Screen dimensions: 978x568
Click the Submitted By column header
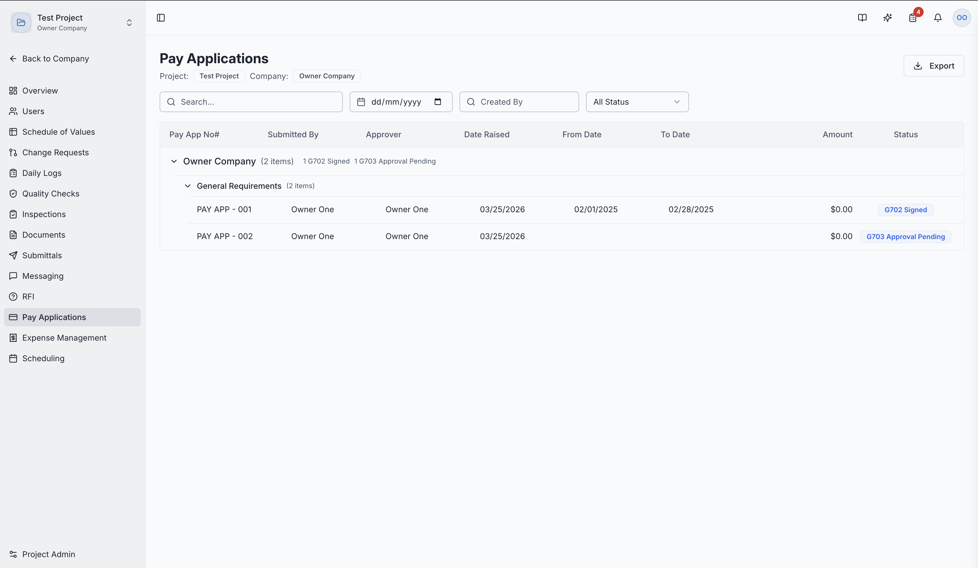click(x=293, y=134)
